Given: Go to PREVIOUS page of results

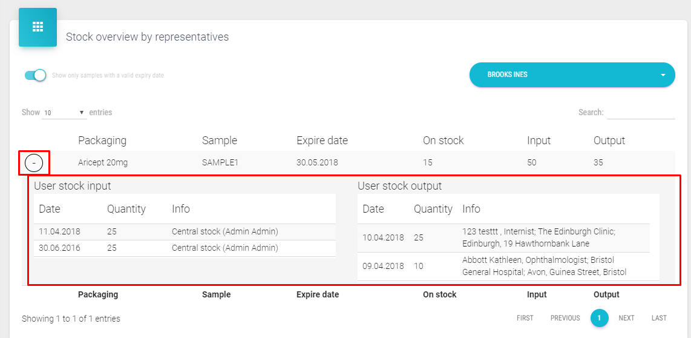Looking at the screenshot, I should tap(565, 318).
